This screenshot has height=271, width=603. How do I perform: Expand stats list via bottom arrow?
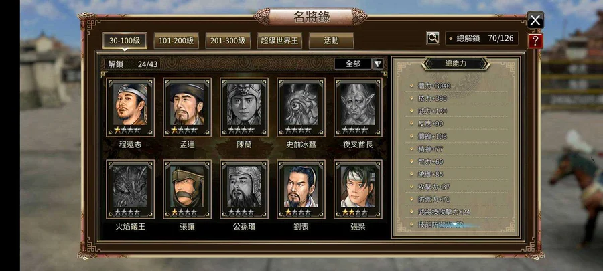456,224
